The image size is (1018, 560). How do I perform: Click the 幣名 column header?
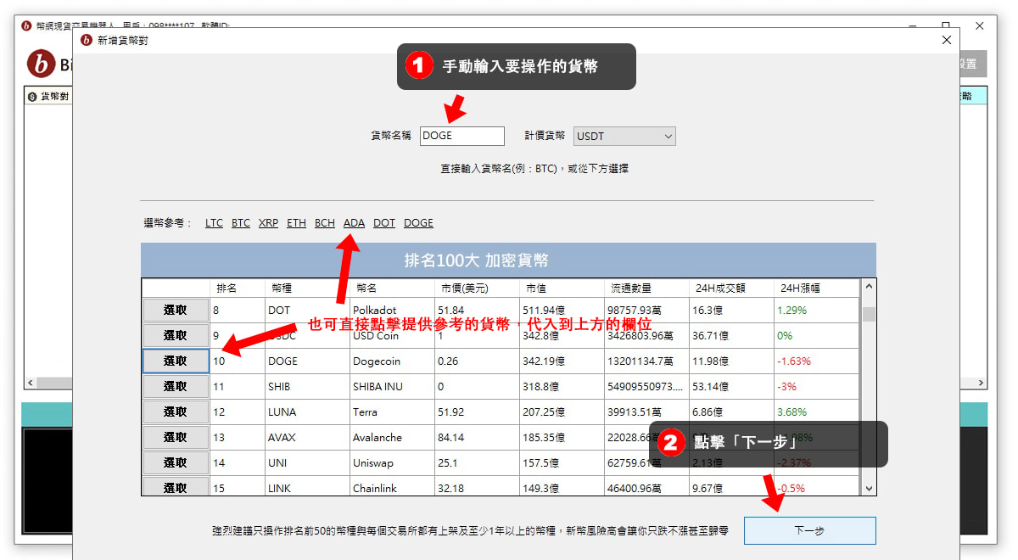[x=392, y=288]
